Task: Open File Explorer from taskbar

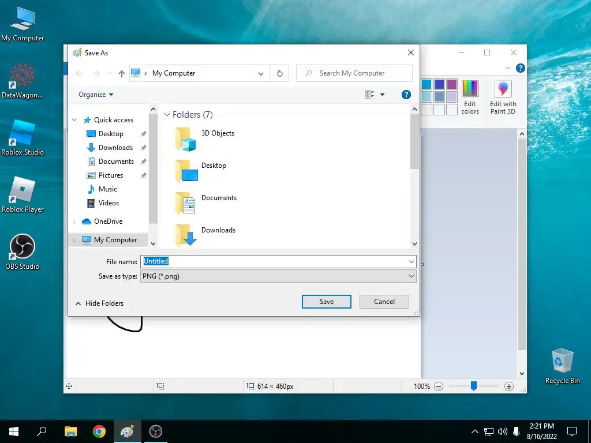Action: click(x=70, y=431)
